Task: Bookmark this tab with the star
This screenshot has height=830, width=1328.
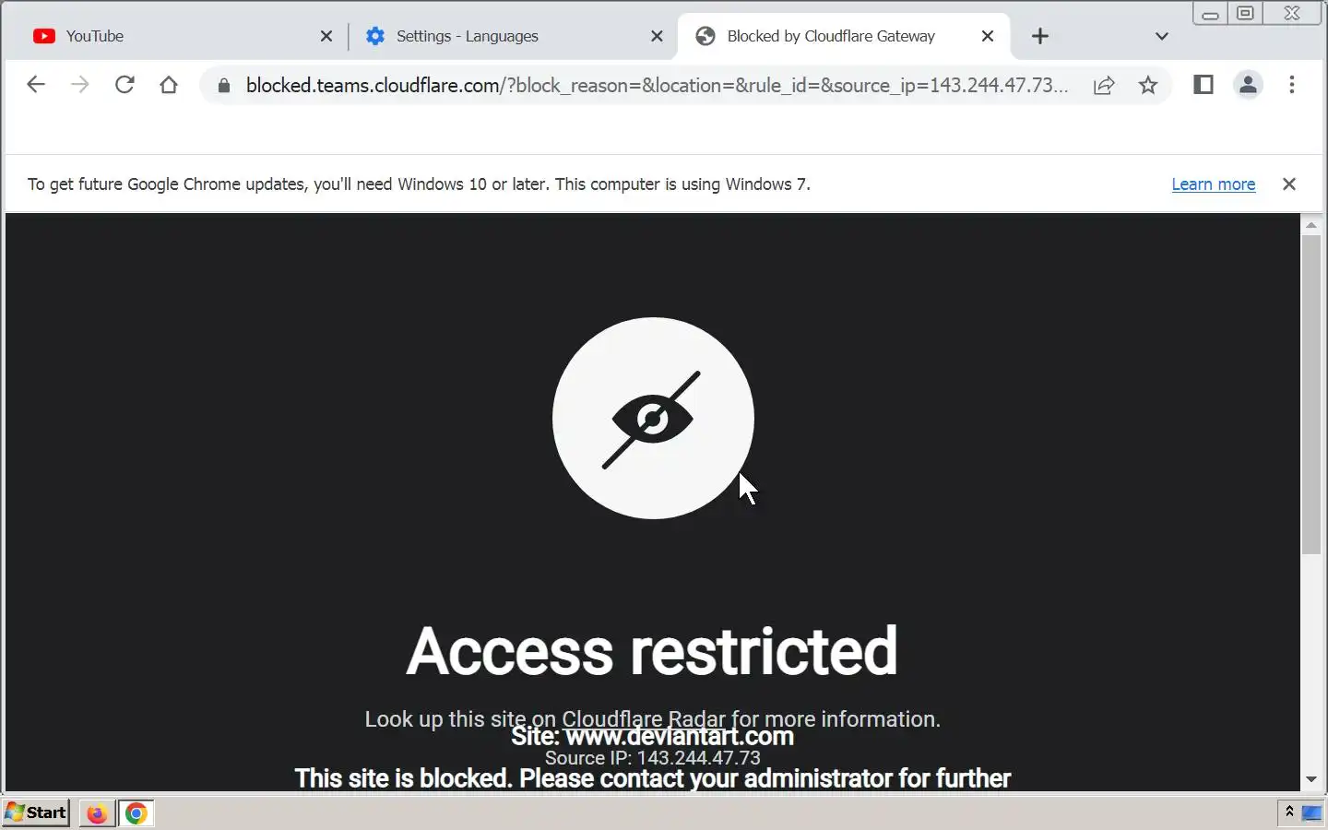Action: click(1148, 85)
